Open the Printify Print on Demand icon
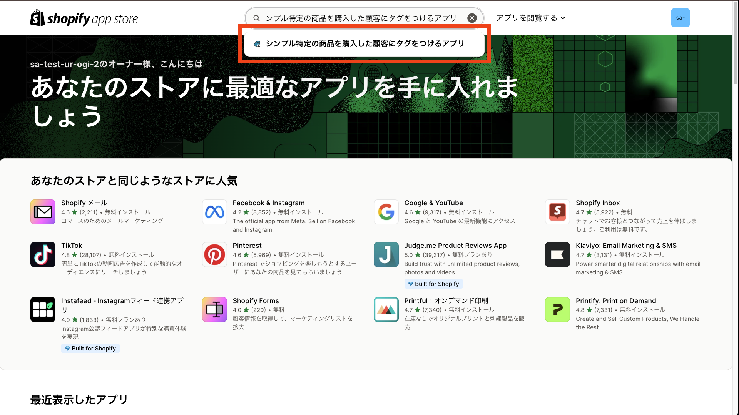 557,309
